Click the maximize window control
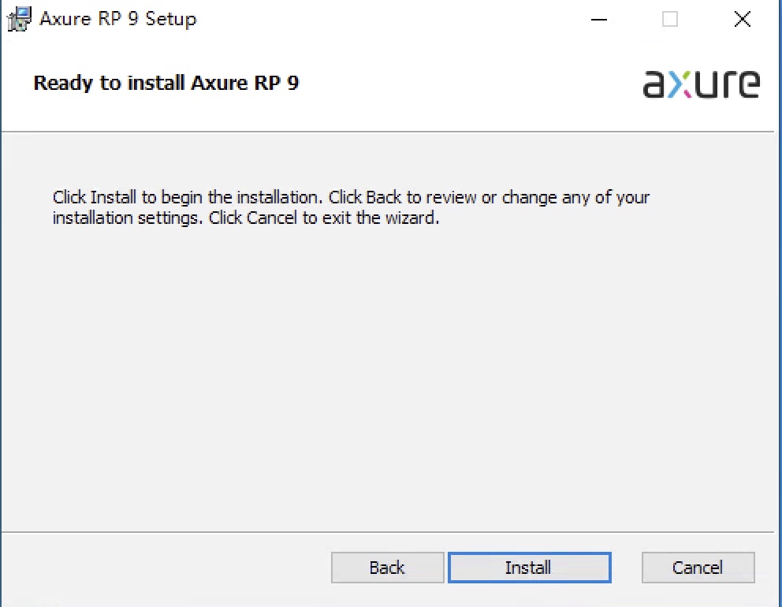782x607 pixels. pyautogui.click(x=669, y=19)
